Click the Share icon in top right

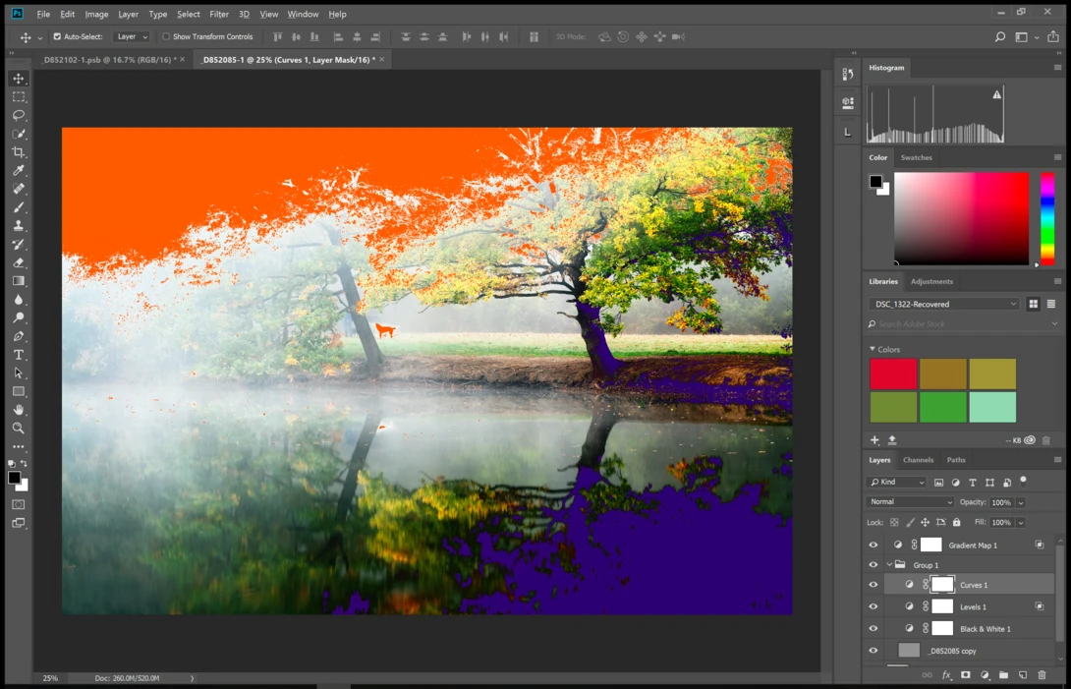coord(1053,37)
